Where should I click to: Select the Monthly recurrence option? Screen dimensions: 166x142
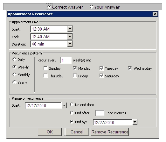(x=14, y=75)
